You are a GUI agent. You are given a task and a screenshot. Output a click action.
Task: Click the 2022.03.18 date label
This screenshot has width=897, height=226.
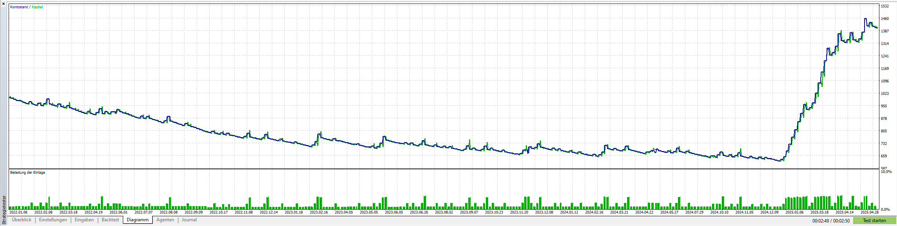pos(68,212)
